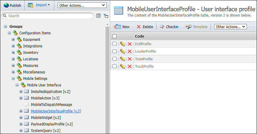The image size is (257, 134).
Task: Expand the Locations group
Action: [x=13, y=59]
